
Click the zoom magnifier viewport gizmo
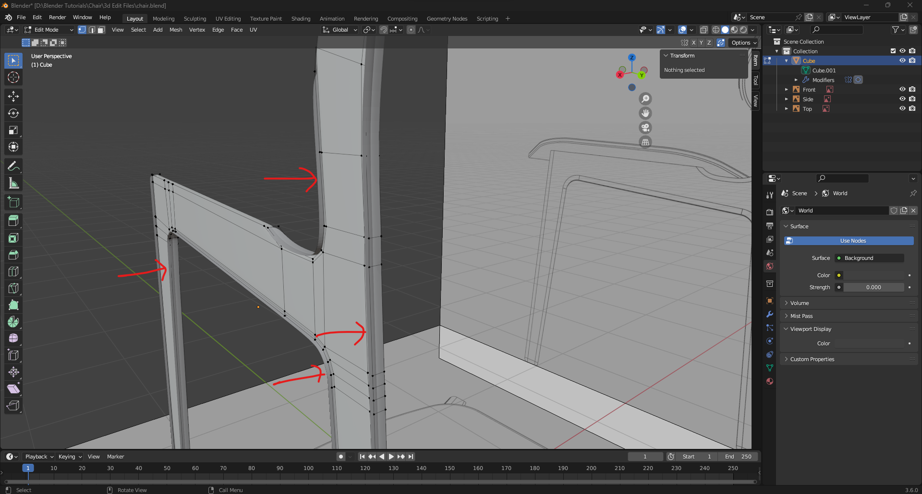645,99
